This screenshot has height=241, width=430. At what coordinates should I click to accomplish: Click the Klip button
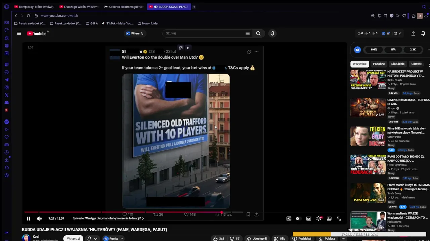(279, 239)
